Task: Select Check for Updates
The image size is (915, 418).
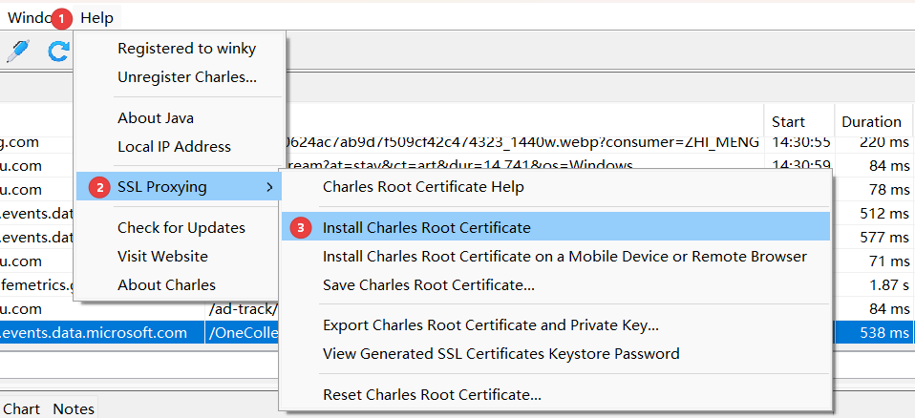Action: (181, 228)
